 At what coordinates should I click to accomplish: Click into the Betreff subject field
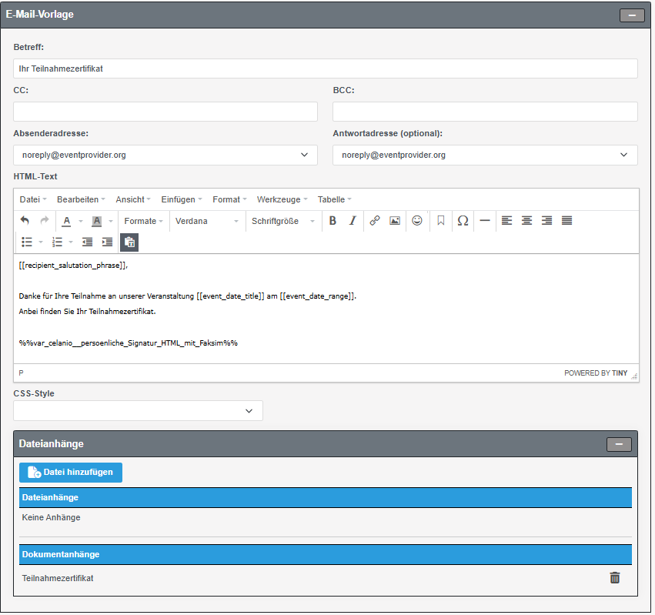point(325,69)
